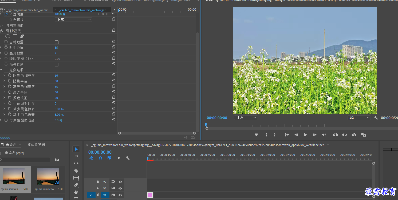Click 颜色校正 value 20

coord(56,98)
